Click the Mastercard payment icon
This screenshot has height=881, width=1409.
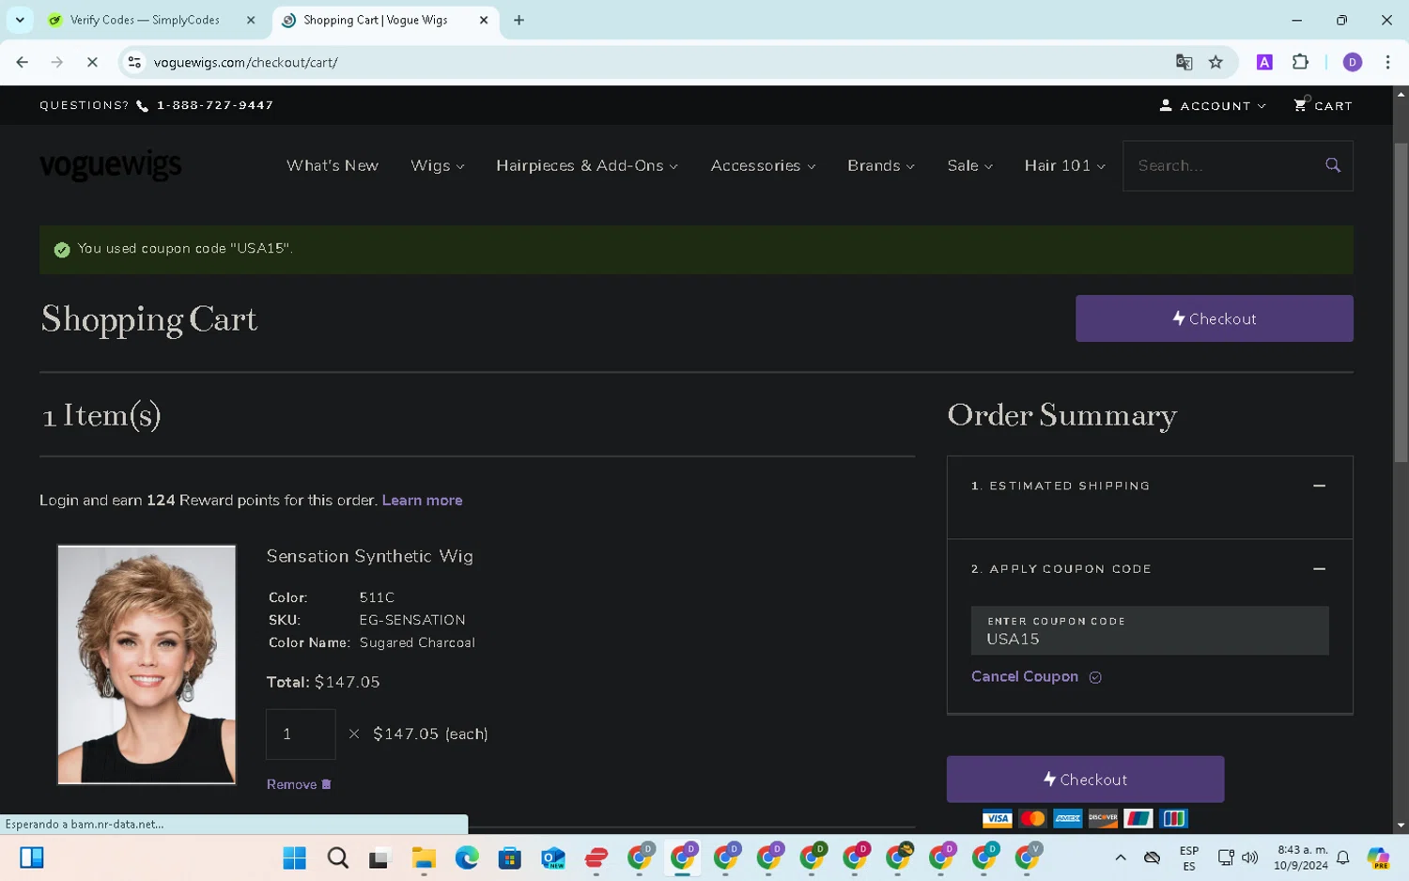tap(1032, 819)
